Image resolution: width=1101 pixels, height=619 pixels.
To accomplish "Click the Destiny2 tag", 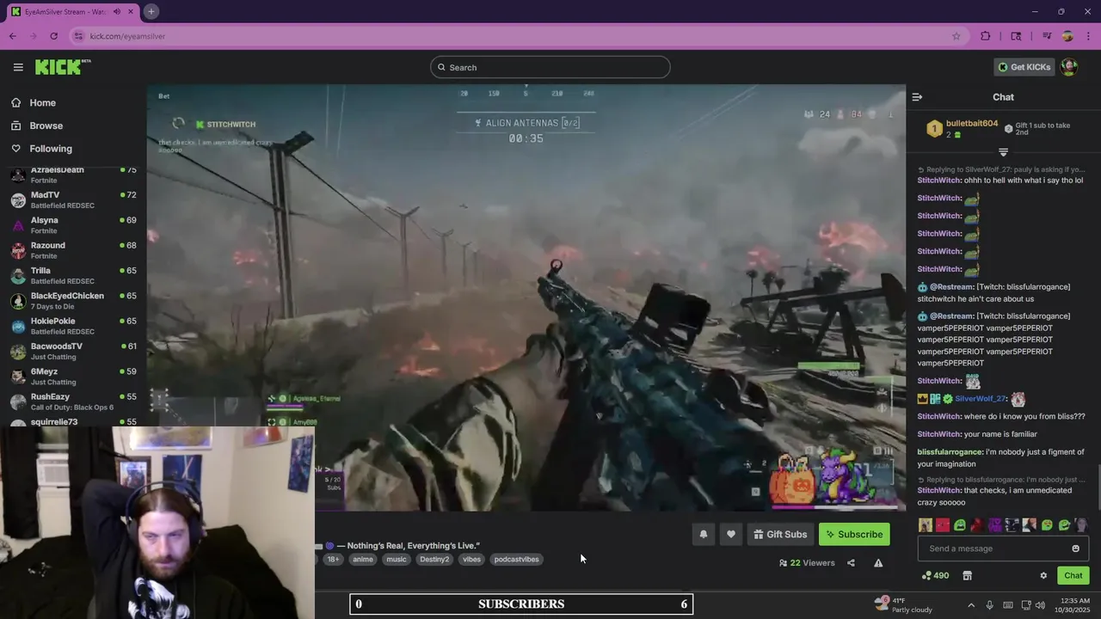I will click(x=434, y=560).
